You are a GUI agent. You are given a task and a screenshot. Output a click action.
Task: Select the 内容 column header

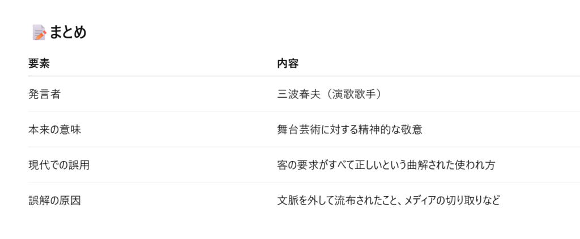point(288,64)
